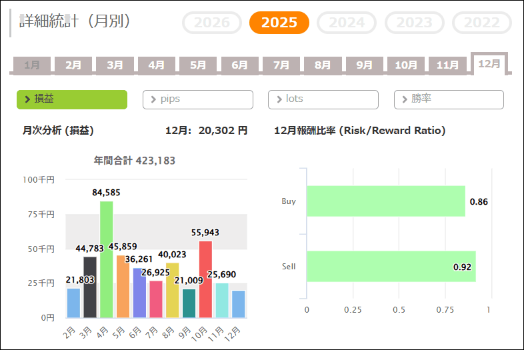524x350 pixels.
Task: Select the green 損益 metric button
Action: coord(72,99)
